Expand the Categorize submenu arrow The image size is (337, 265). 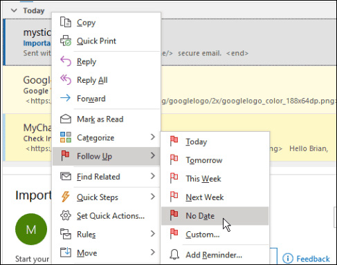[153, 137]
